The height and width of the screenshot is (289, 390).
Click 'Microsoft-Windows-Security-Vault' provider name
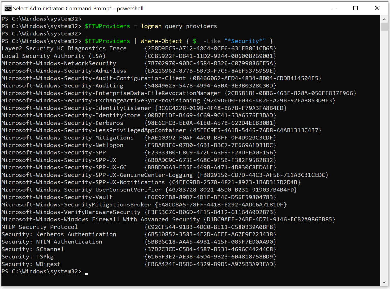click(x=57, y=197)
